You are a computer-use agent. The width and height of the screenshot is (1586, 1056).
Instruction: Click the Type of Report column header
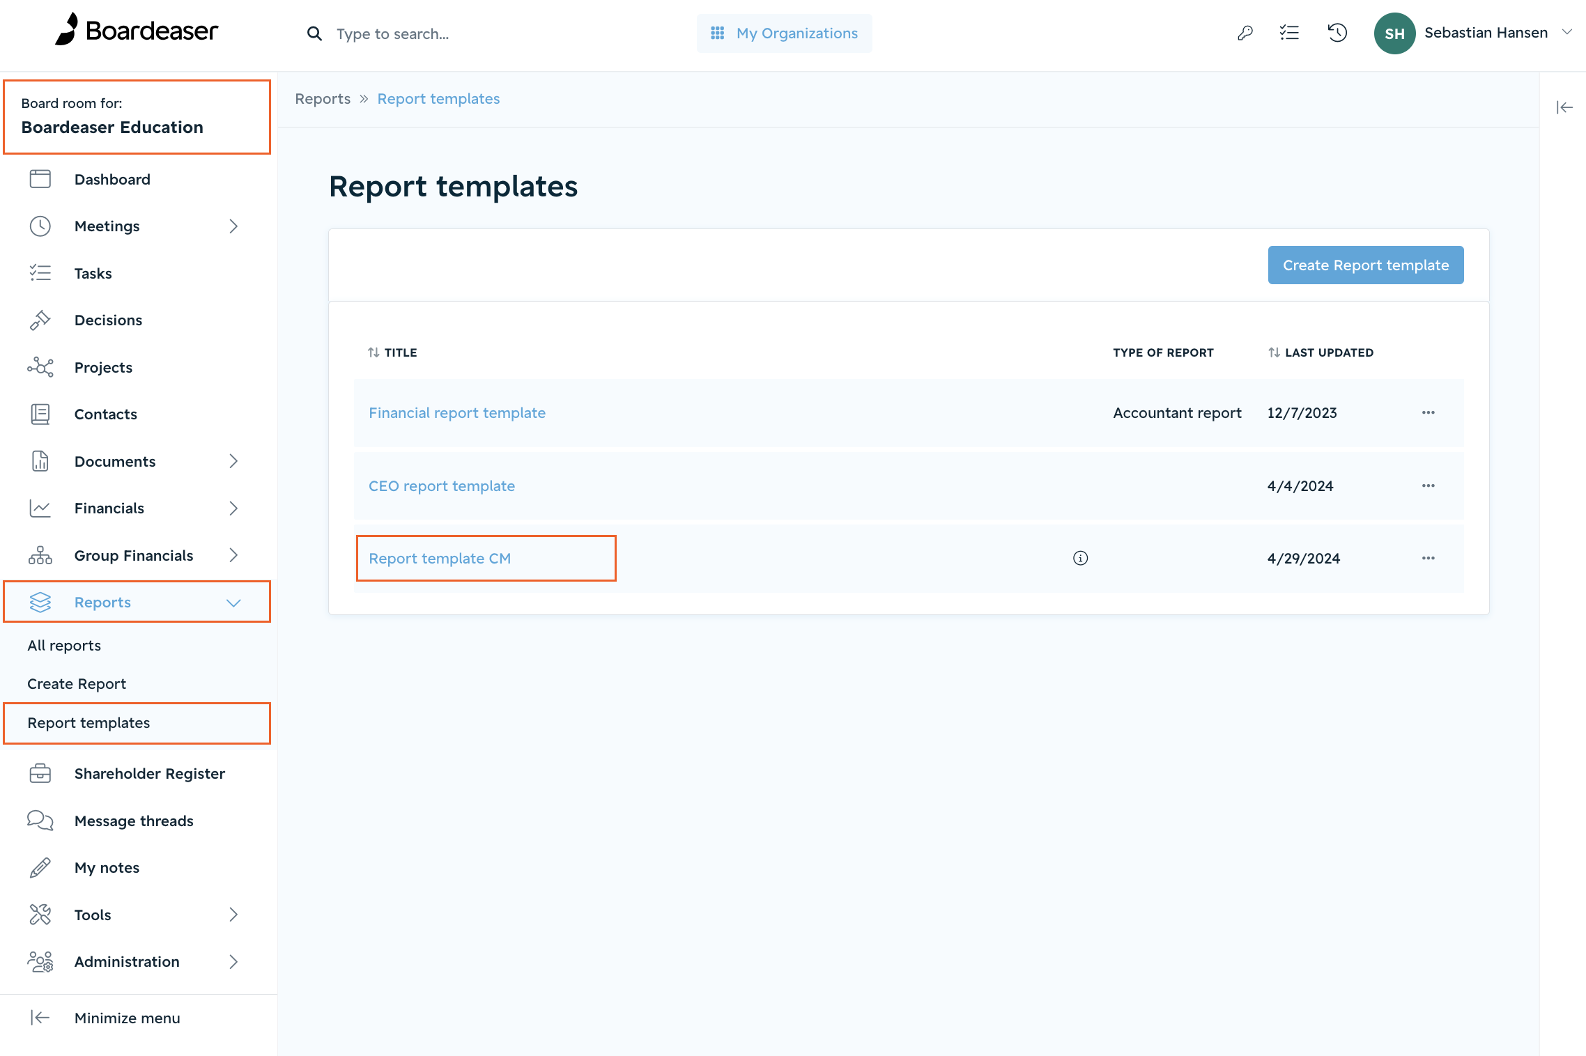point(1163,352)
